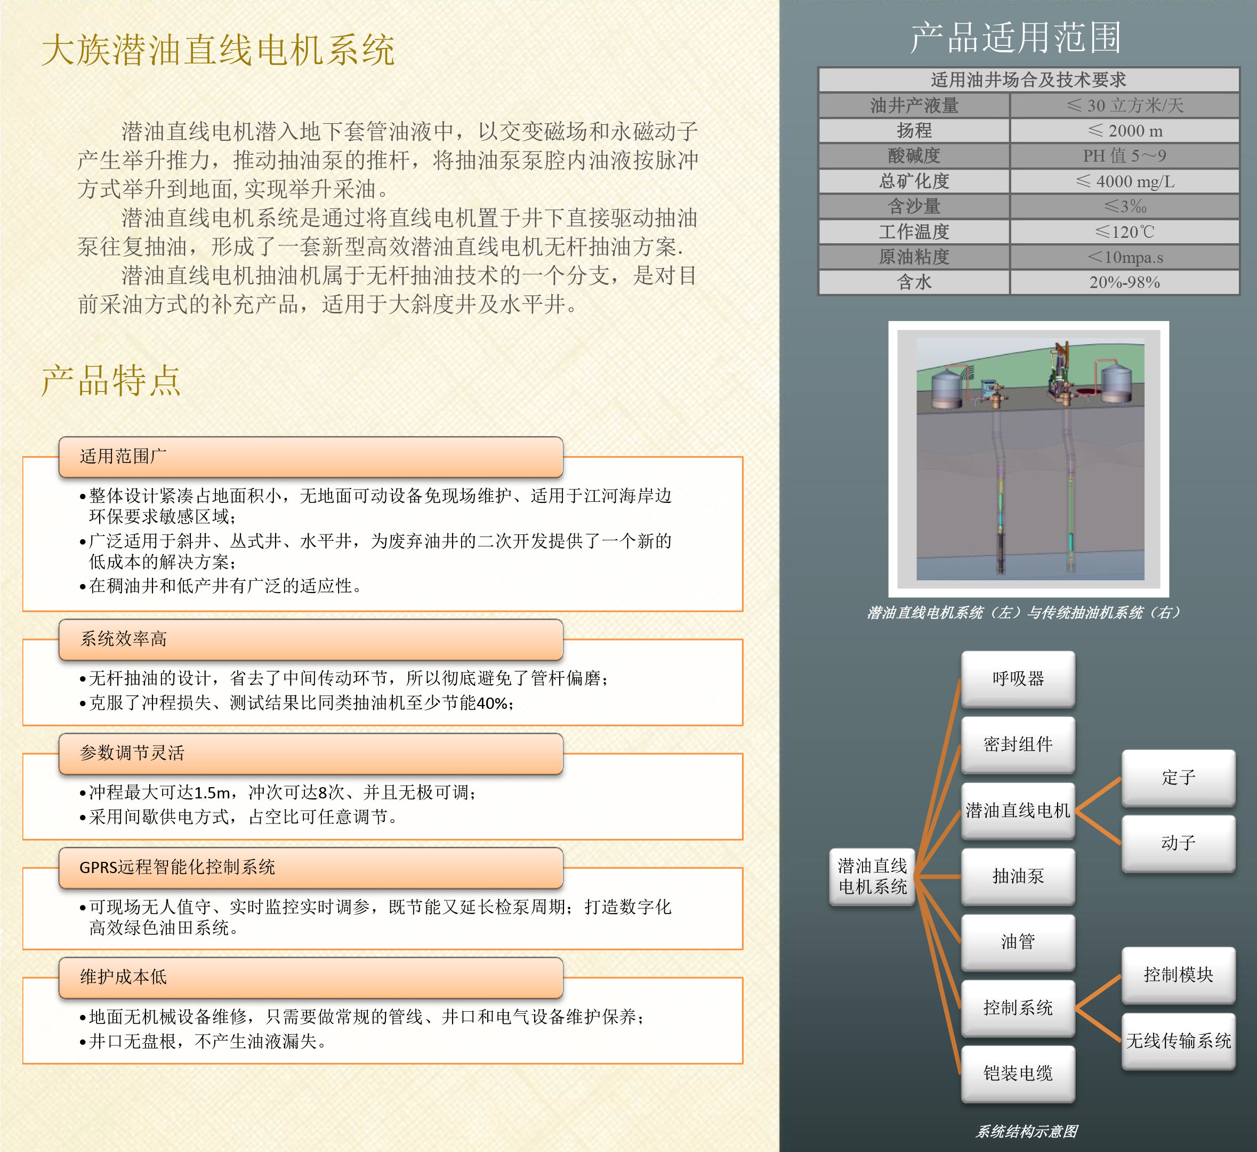Click the bullet 整体设计紧凑占地面积小
This screenshot has width=1257, height=1152.
click(x=375, y=506)
